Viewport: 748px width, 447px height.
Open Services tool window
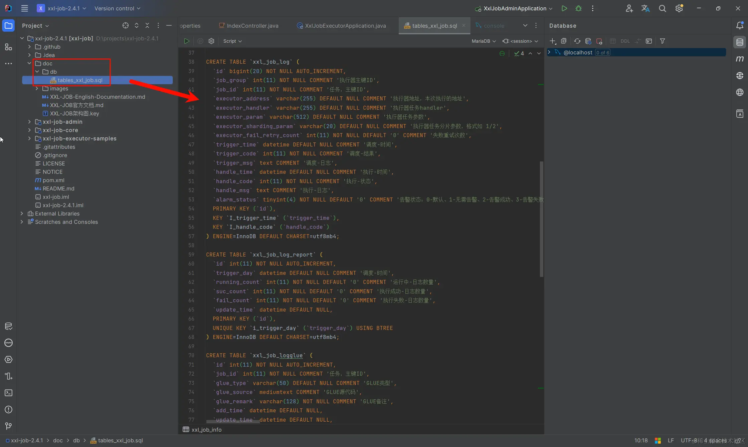tap(8, 360)
